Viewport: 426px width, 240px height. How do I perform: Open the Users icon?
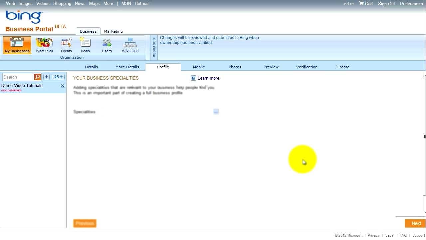(107, 45)
